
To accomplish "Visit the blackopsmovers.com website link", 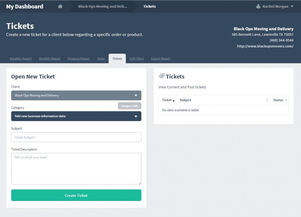I will (265, 46).
